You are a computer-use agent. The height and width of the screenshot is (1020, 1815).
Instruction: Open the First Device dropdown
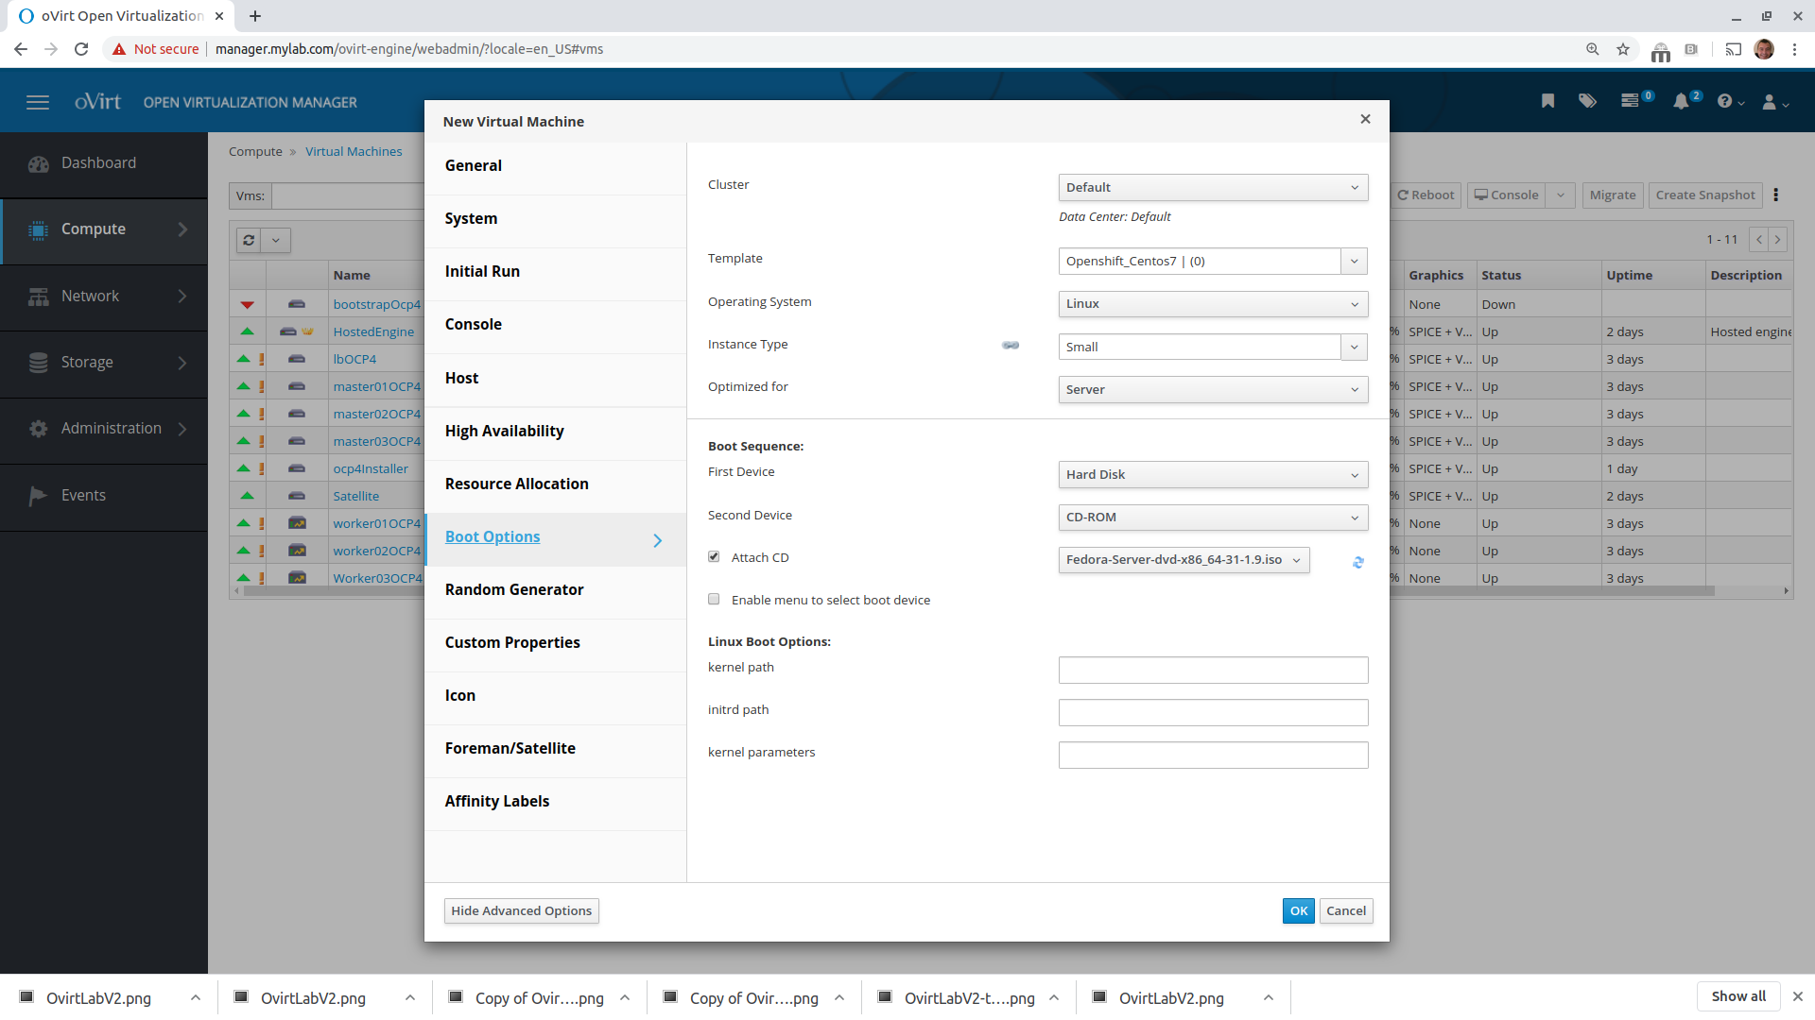point(1213,475)
